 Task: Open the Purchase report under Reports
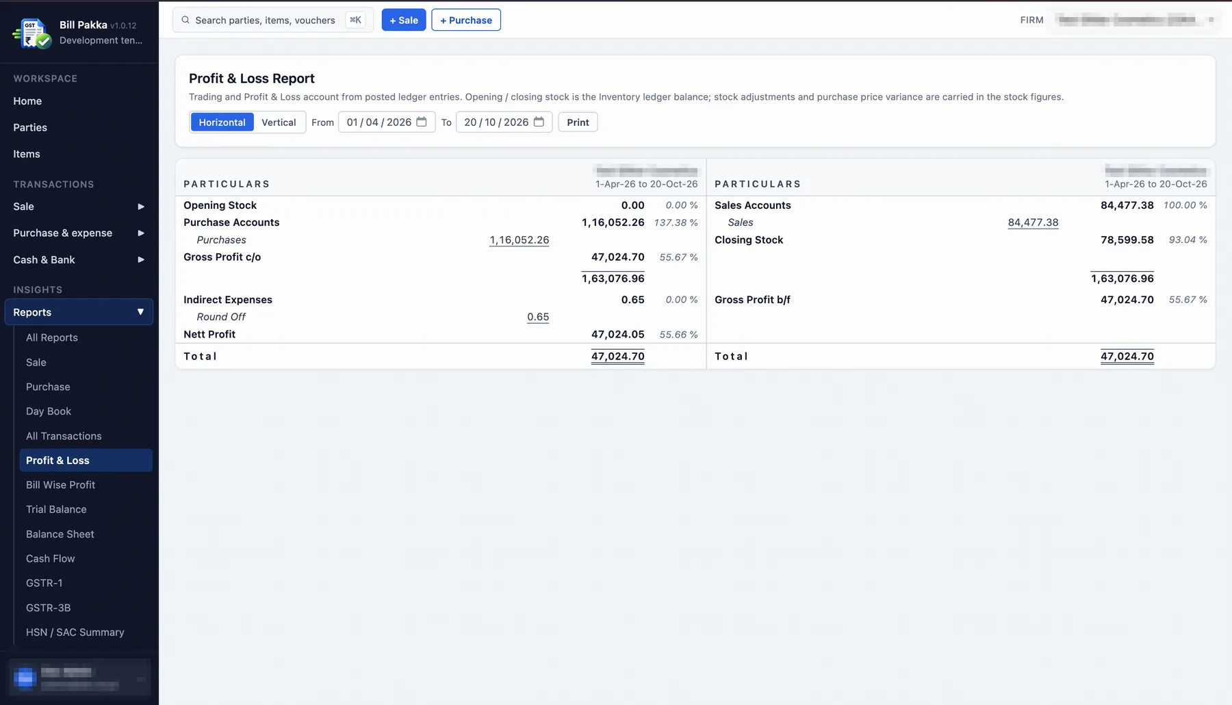[86, 387]
